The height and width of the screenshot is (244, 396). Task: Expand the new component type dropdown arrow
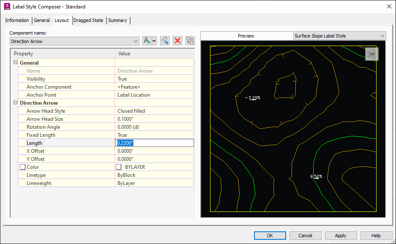point(153,41)
